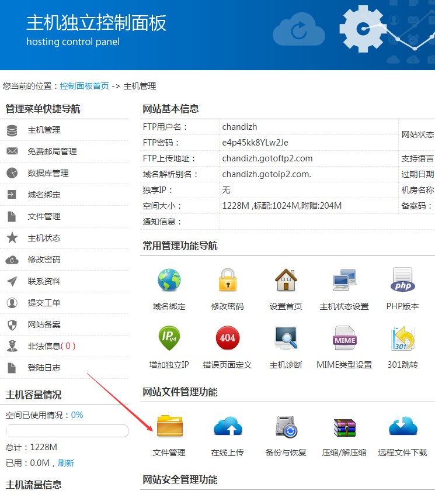Viewport: 435px width, 494px height.
Task: Open 提交工单 in the sidebar menu
Action: (44, 303)
